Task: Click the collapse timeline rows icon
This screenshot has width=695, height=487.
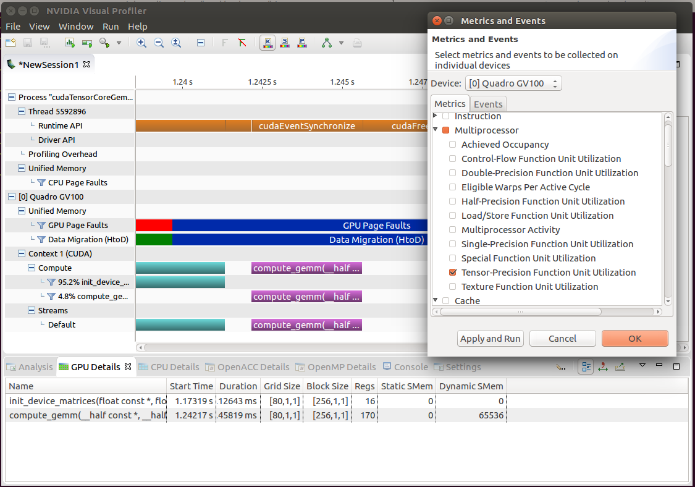Action: [x=201, y=42]
